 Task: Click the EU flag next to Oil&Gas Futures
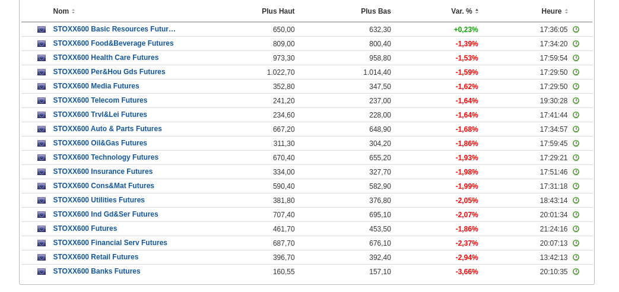click(x=42, y=144)
